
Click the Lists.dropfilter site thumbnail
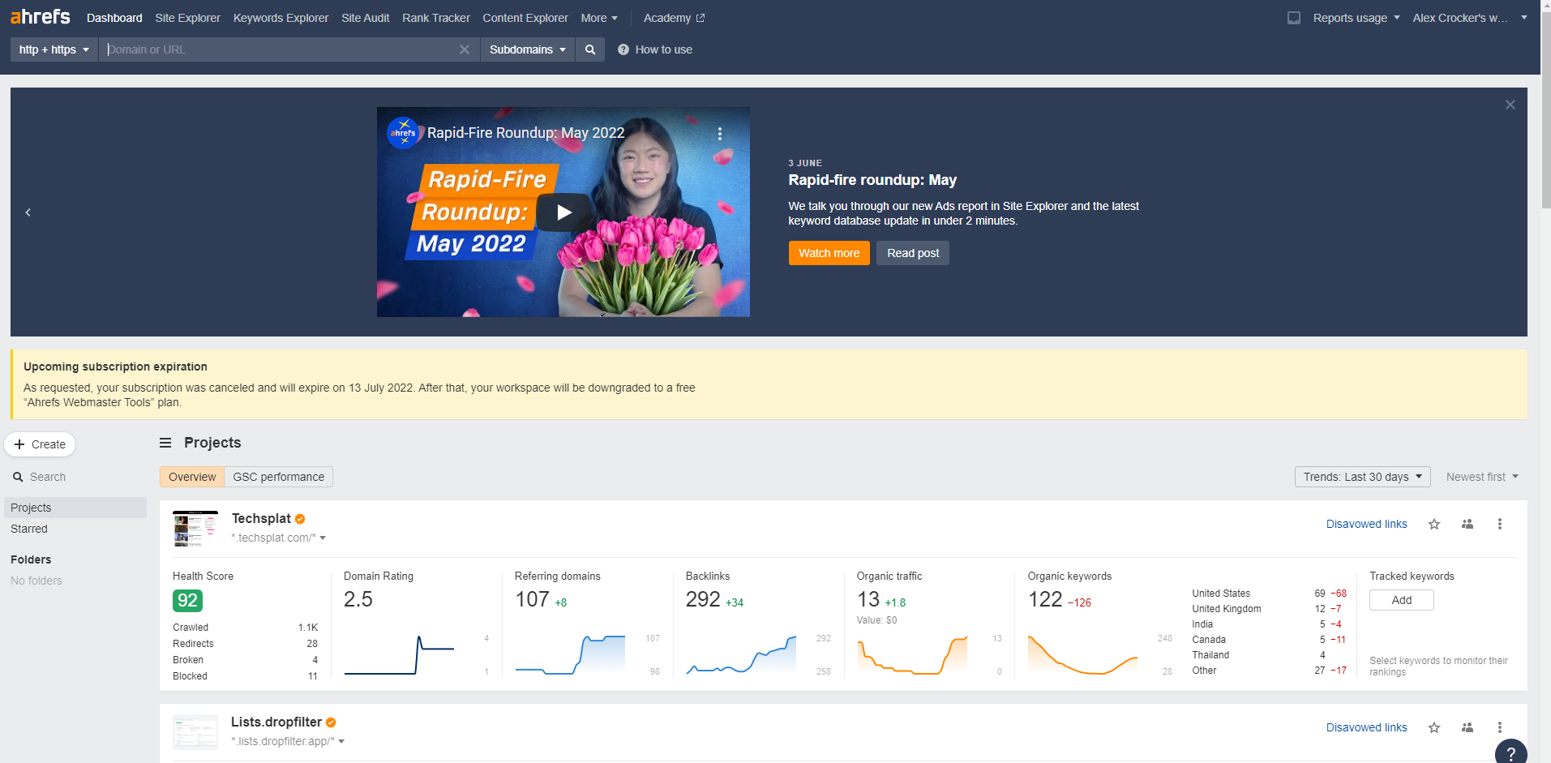pyautogui.click(x=195, y=732)
